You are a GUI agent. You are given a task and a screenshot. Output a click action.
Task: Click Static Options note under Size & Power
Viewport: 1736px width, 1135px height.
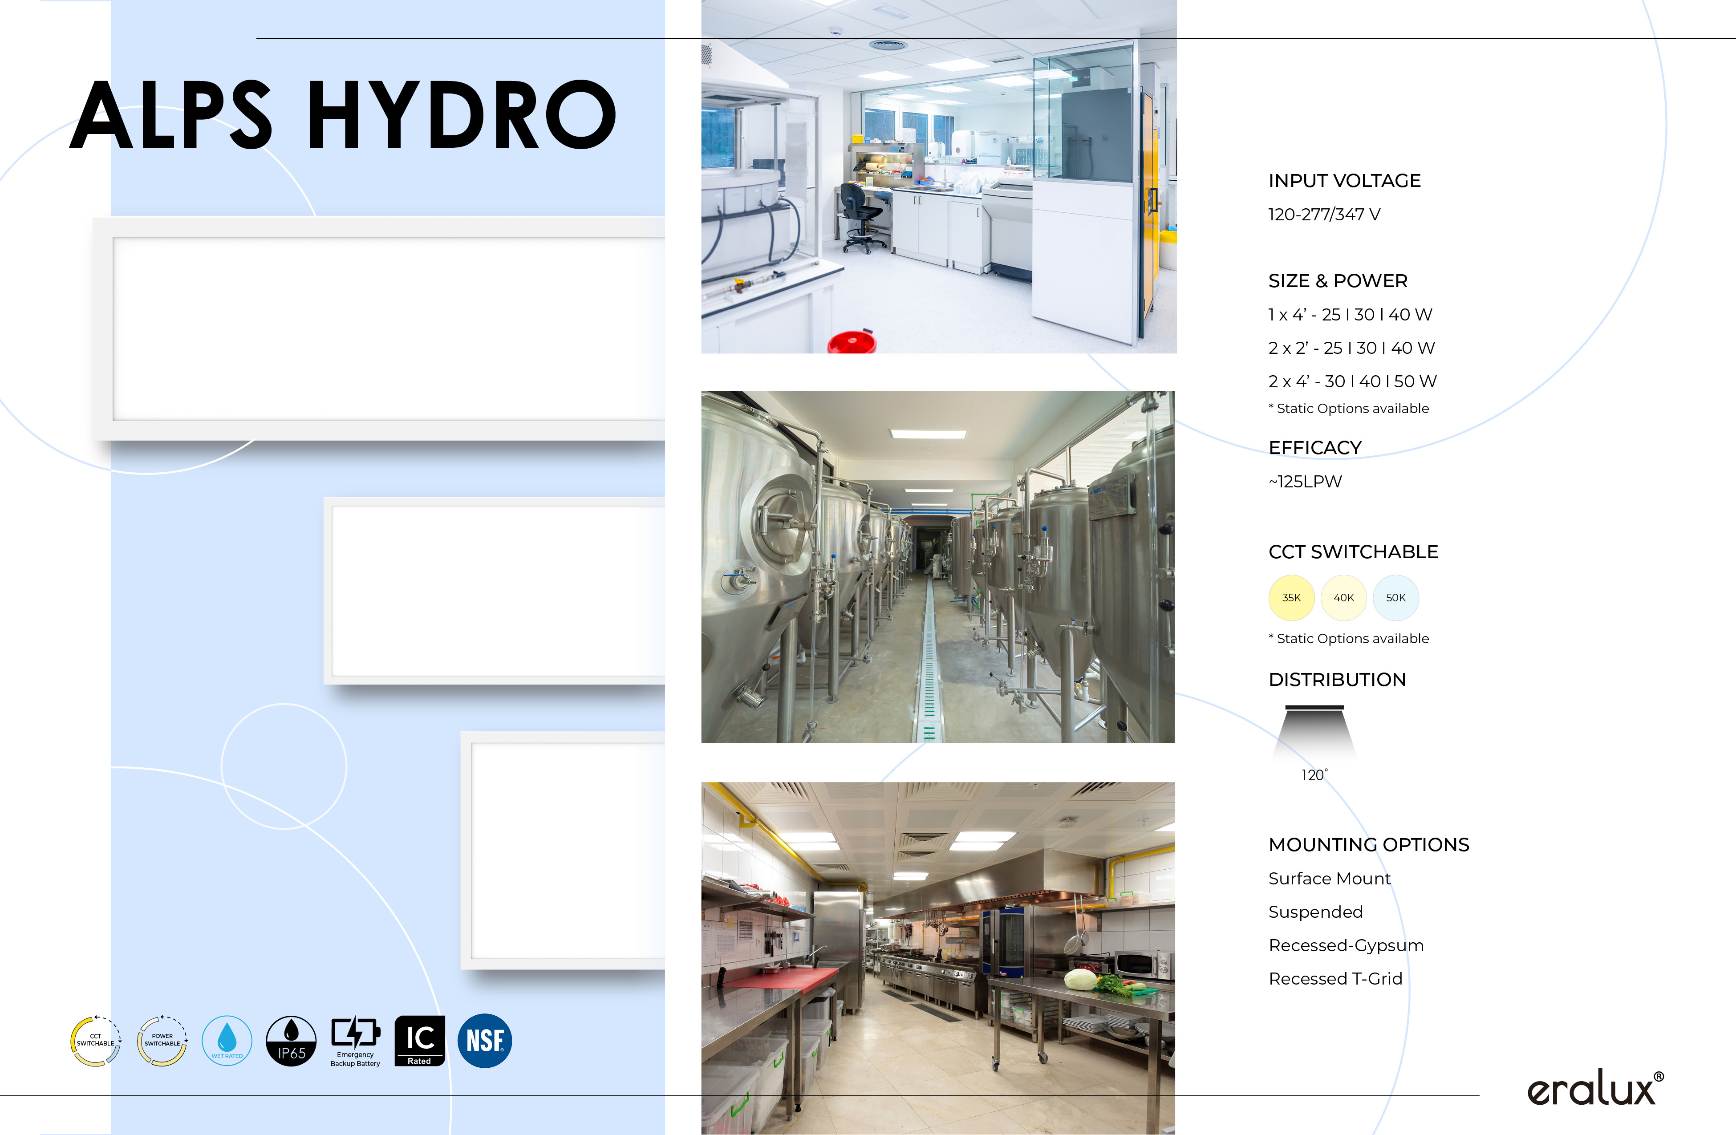(1349, 409)
